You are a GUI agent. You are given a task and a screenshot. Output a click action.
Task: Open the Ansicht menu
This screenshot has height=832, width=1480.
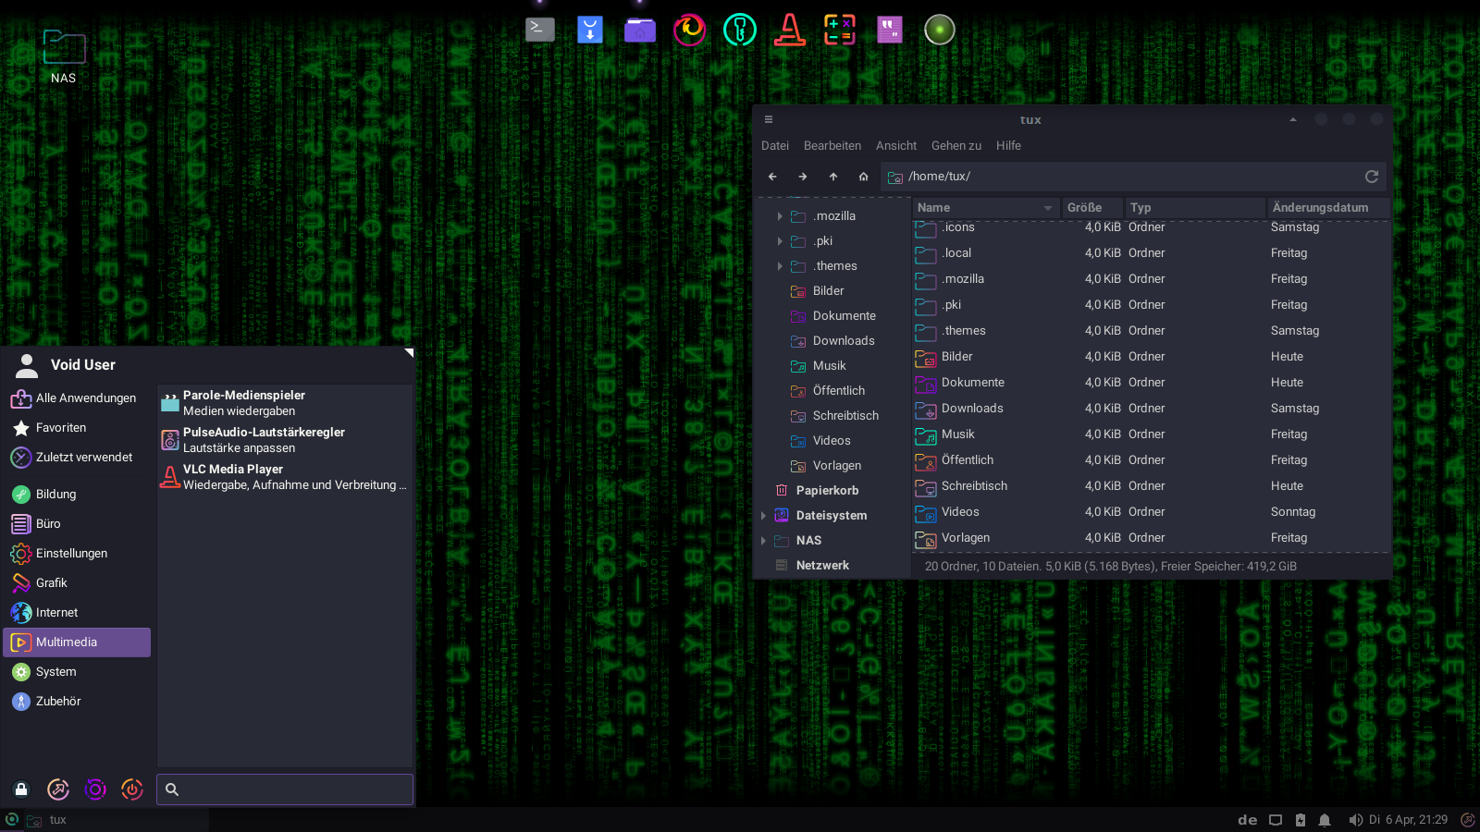click(896, 146)
